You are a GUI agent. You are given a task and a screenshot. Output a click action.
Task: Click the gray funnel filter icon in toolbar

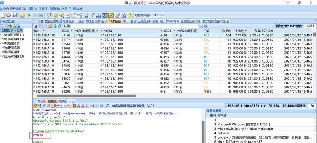click(x=93, y=15)
